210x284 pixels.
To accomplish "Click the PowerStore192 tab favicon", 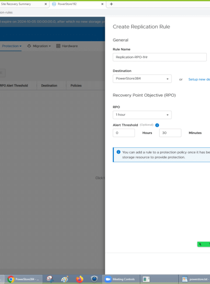I will (x=54, y=4).
